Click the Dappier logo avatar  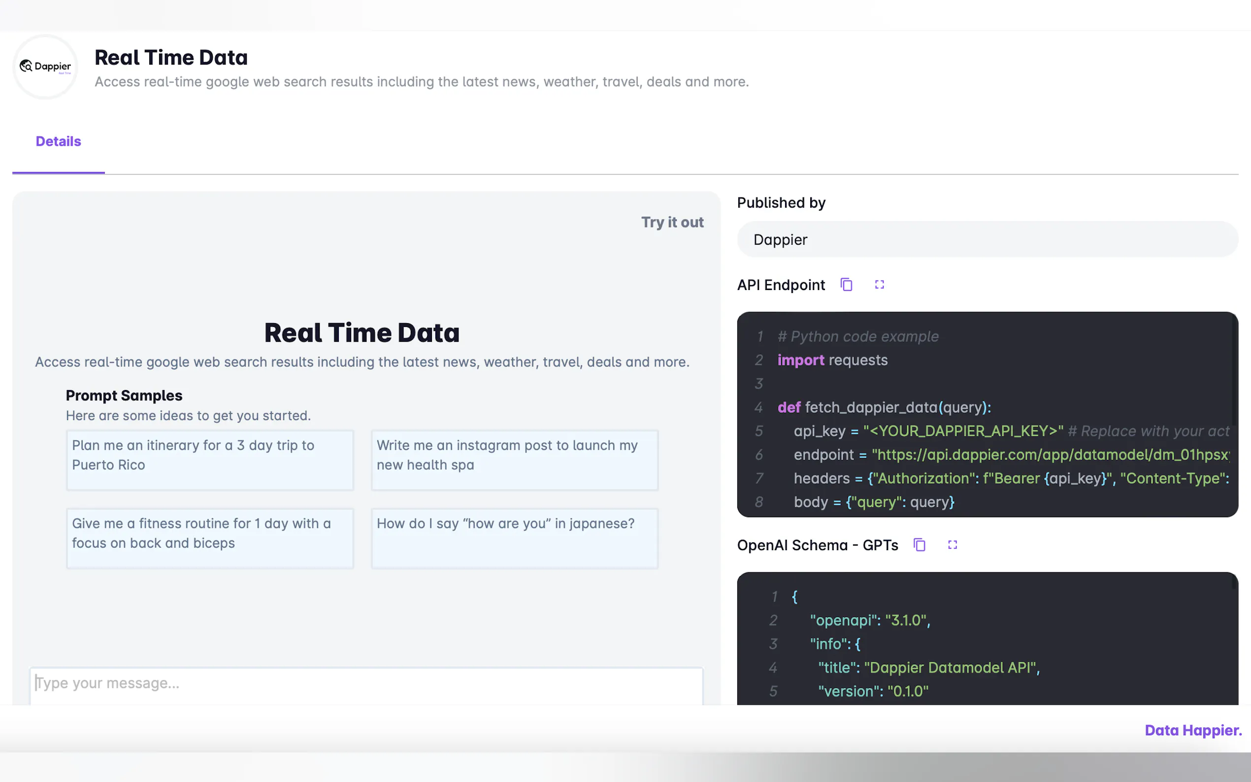tap(45, 66)
